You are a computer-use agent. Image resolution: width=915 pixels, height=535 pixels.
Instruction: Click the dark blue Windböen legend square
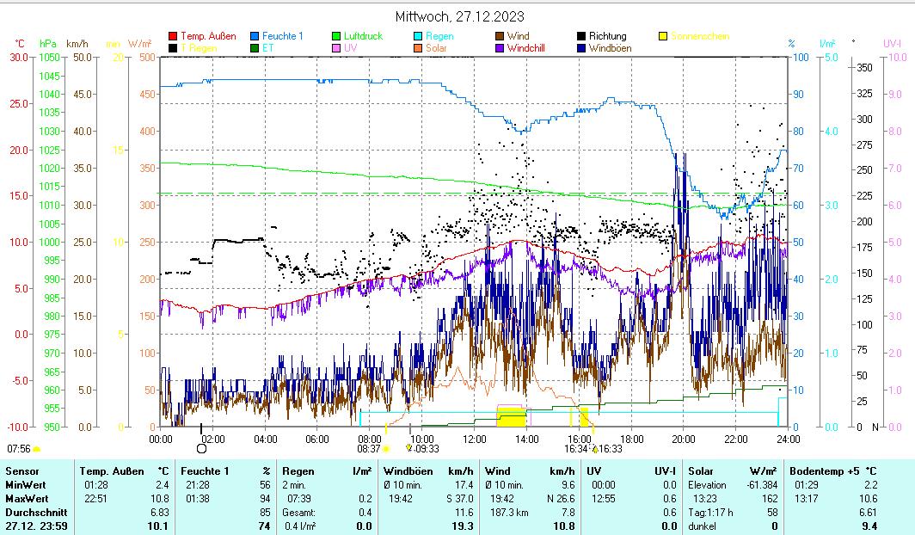pos(581,49)
